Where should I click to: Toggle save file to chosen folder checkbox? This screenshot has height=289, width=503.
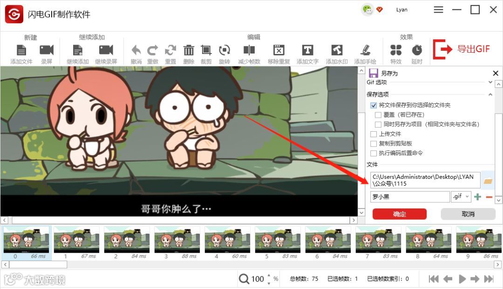pos(374,105)
